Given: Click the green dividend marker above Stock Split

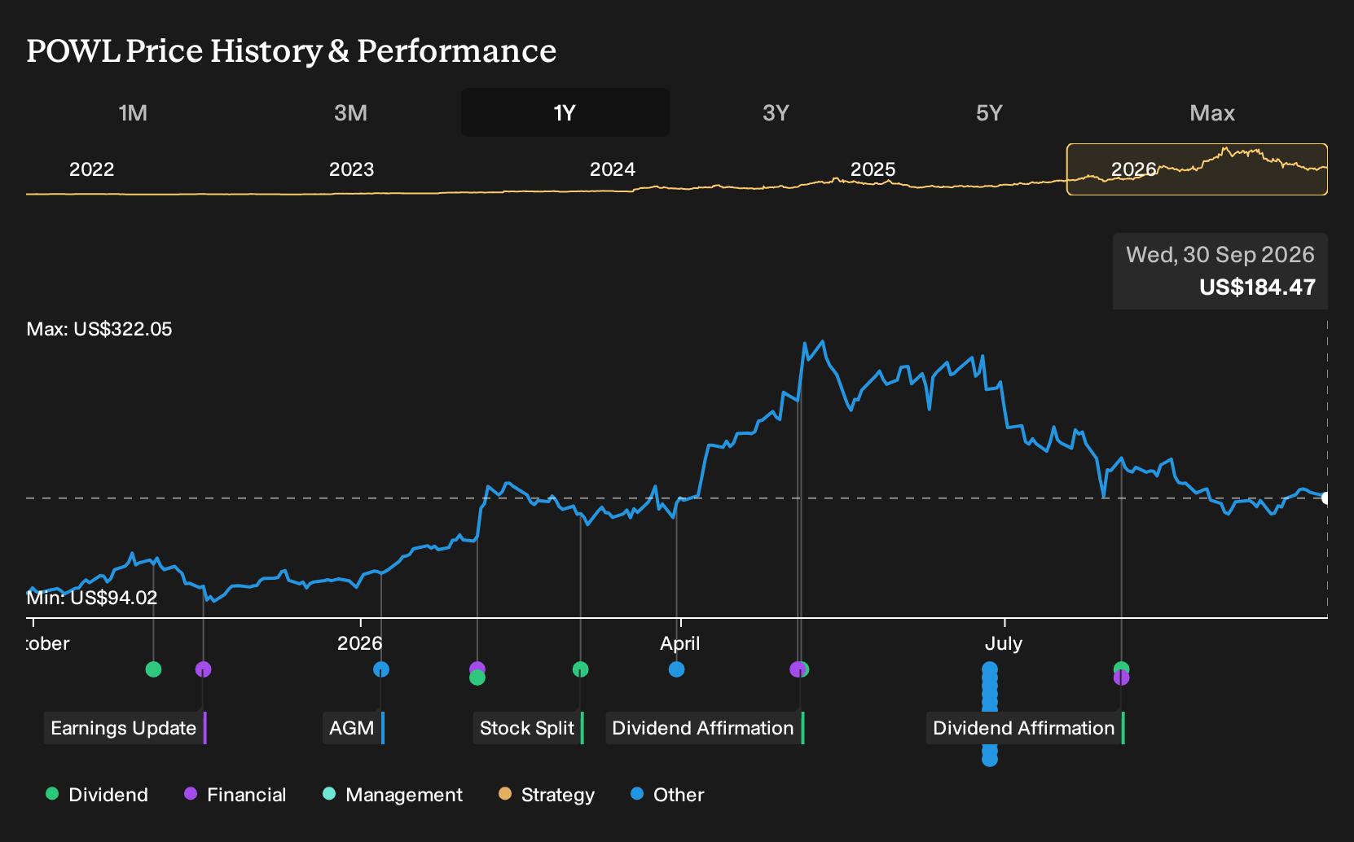Looking at the screenshot, I should (580, 669).
